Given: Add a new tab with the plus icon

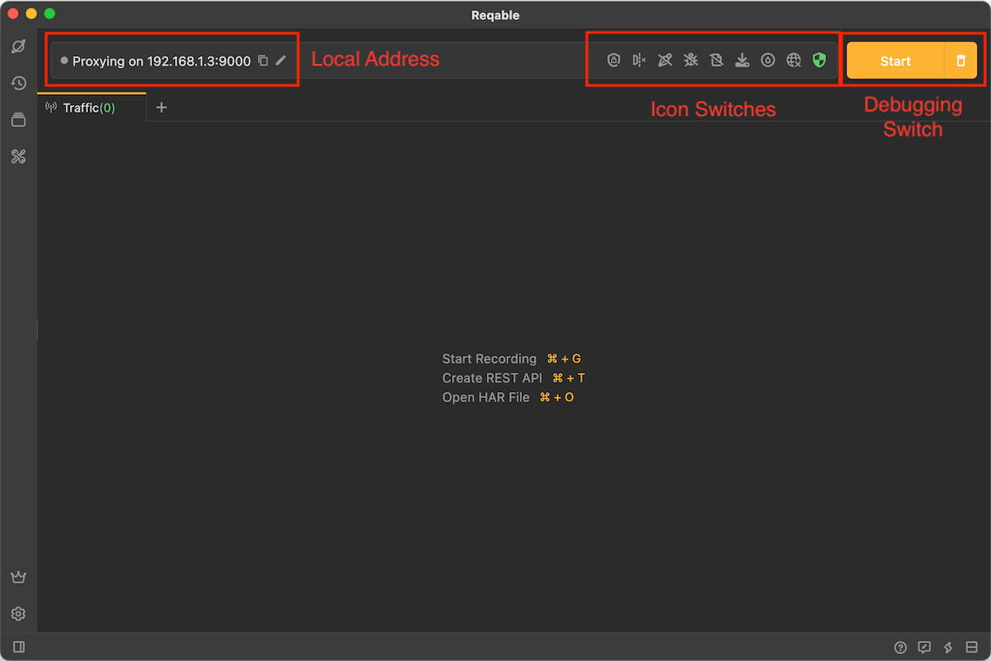Looking at the screenshot, I should (161, 108).
